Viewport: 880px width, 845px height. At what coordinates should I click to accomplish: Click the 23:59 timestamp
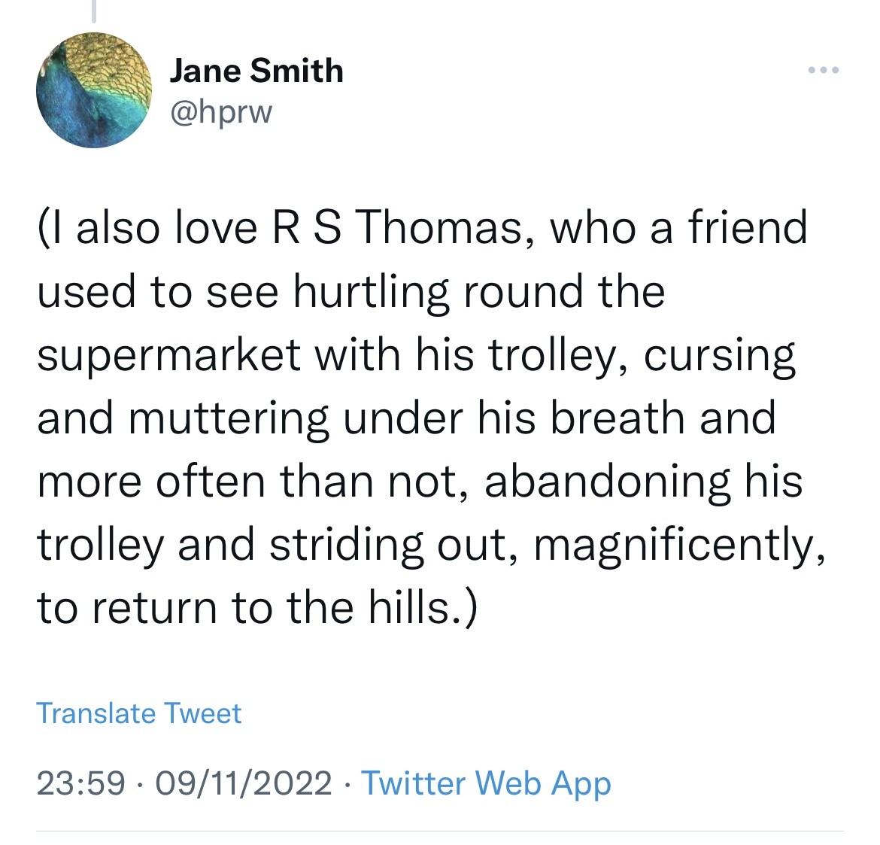[80, 783]
